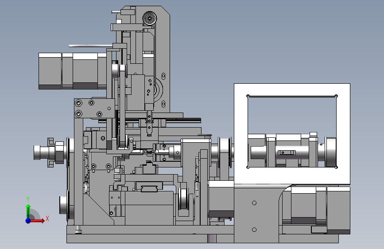This screenshot has width=384, height=249.
Task: Click the red X axis arrow of triad
Action: coord(37,221)
